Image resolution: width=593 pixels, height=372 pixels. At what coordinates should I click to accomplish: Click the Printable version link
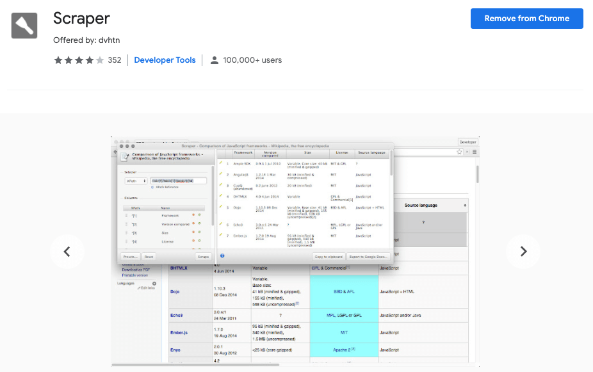pyautogui.click(x=135, y=275)
